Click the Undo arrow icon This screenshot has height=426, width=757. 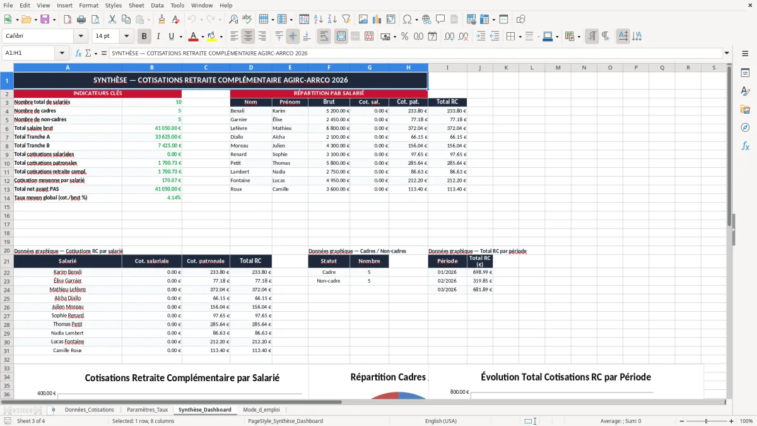coord(192,20)
